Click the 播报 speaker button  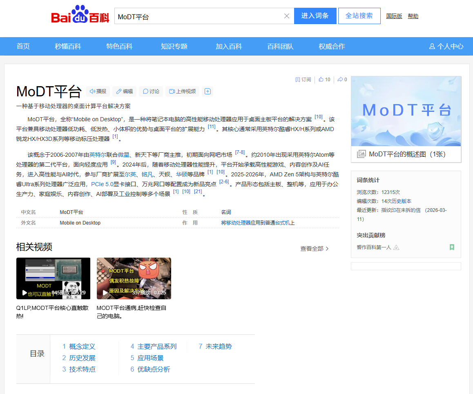98,91
